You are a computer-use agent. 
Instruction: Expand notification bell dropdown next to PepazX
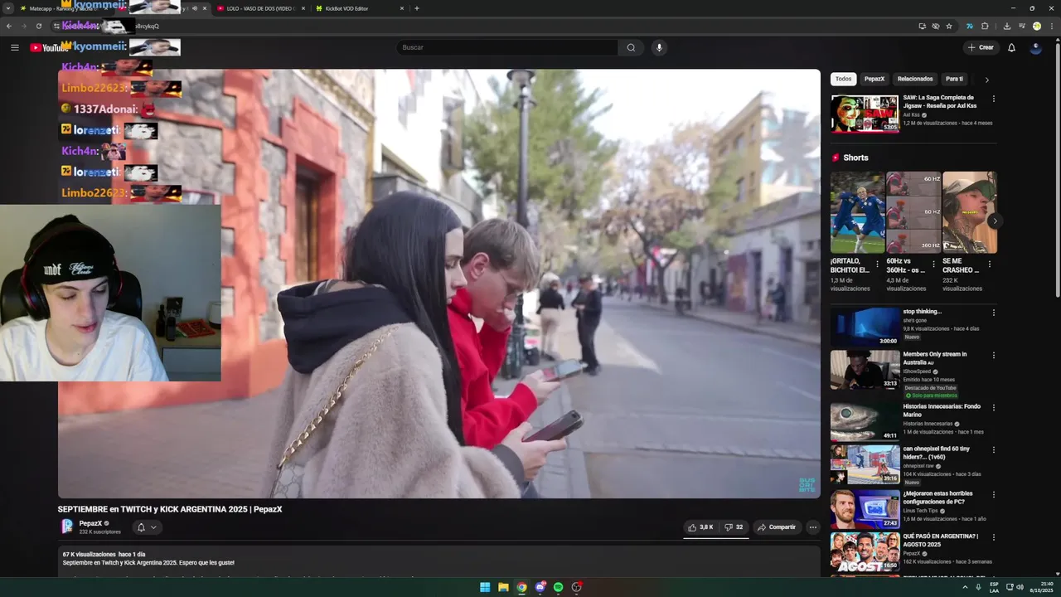click(x=147, y=527)
